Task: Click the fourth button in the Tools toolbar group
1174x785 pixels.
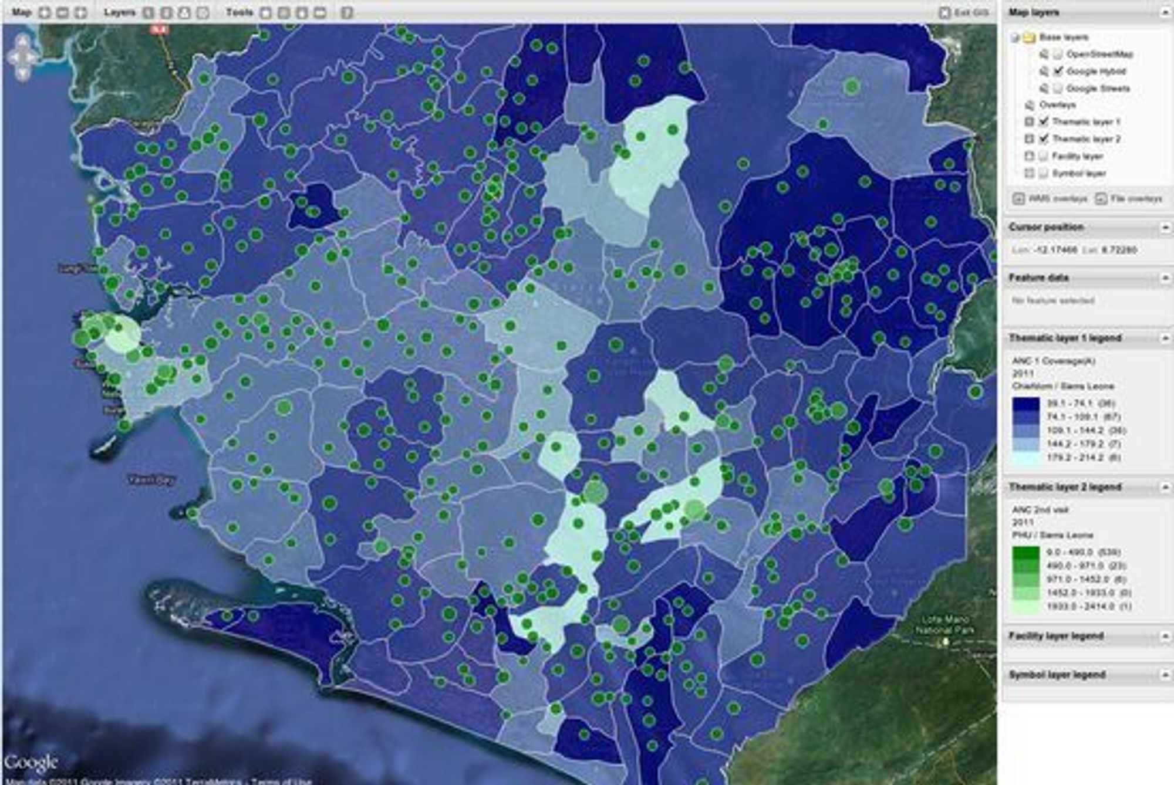Action: [320, 12]
